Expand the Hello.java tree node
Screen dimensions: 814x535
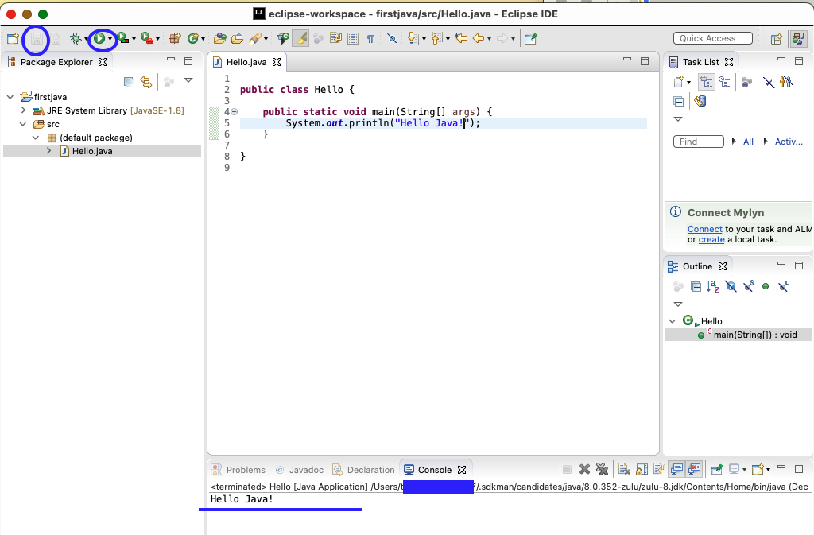[x=49, y=151]
